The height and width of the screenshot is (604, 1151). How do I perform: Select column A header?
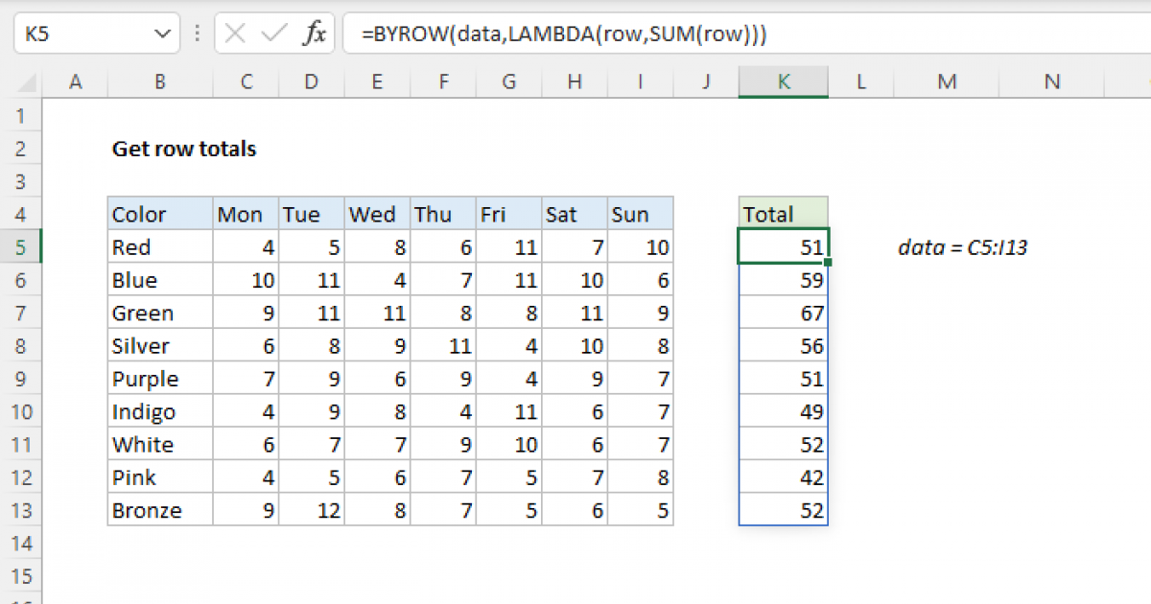75,82
